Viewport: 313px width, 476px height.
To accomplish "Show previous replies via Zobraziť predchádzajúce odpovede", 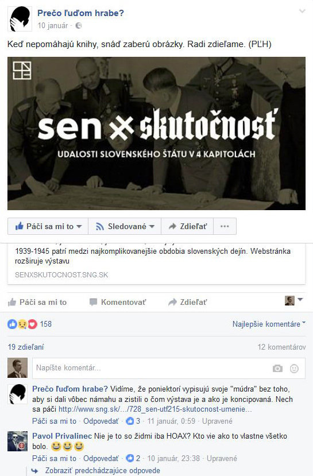I will point(102,470).
